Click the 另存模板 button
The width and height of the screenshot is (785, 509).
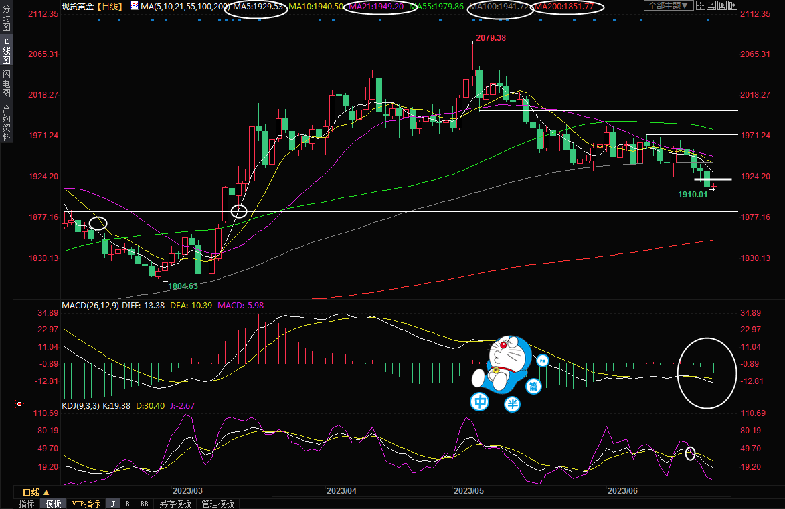click(175, 504)
